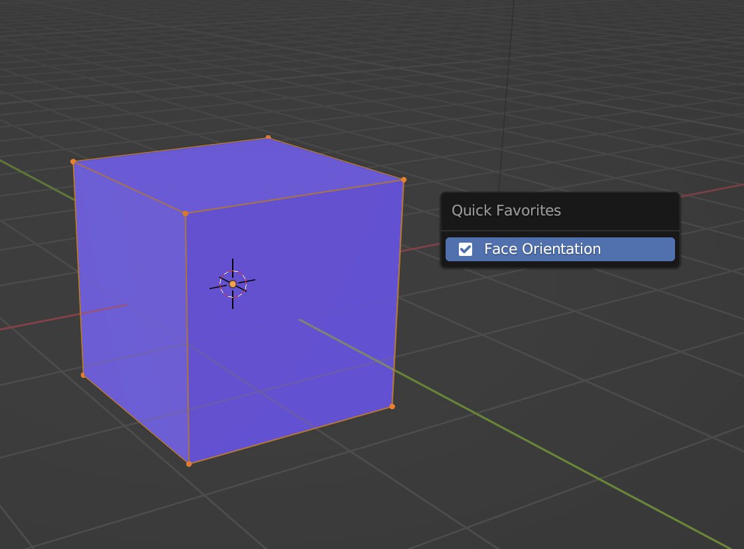Click the 3D cursor at cube center
Image resolution: width=744 pixels, height=549 pixels.
[233, 284]
